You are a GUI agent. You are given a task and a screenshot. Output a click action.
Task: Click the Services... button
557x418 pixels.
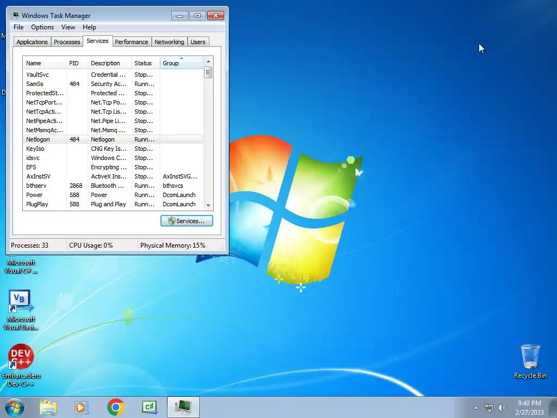187,221
